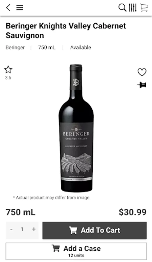
Task: Open search with the magnifier icon
Action: point(122,8)
